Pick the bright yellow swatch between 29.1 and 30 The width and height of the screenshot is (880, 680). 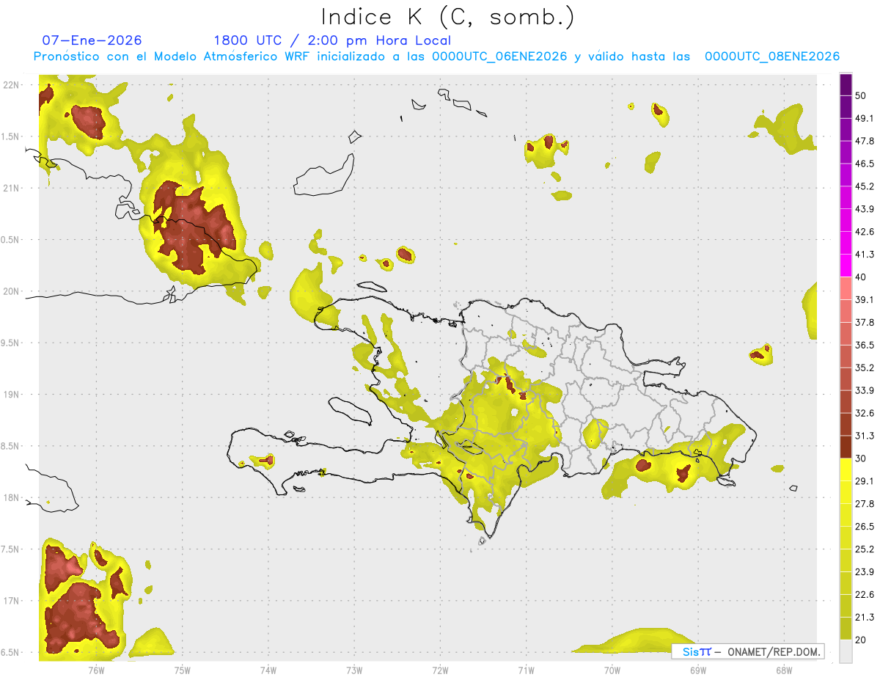point(846,469)
